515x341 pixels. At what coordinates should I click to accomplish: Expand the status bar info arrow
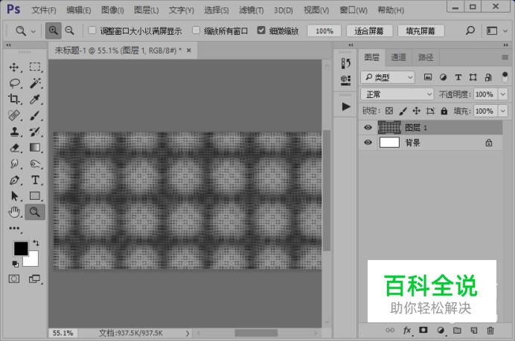pyautogui.click(x=188, y=333)
